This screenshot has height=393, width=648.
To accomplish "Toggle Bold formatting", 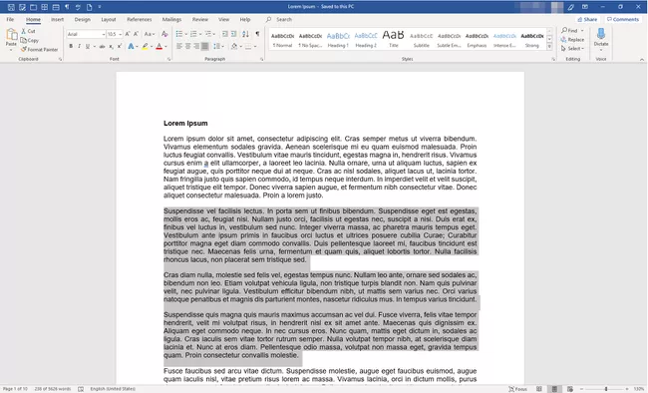I will coord(71,46).
